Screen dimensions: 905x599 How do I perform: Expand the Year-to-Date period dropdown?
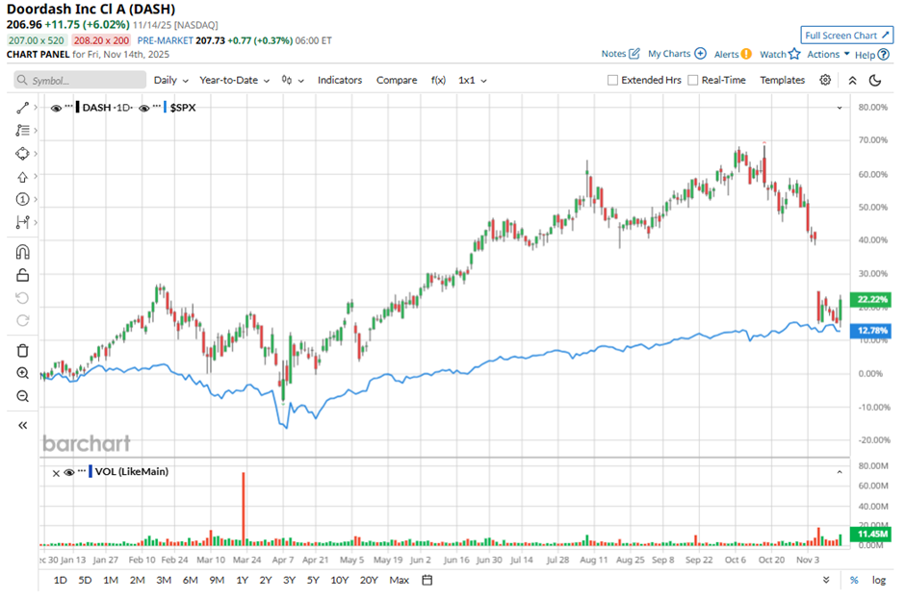tap(234, 81)
